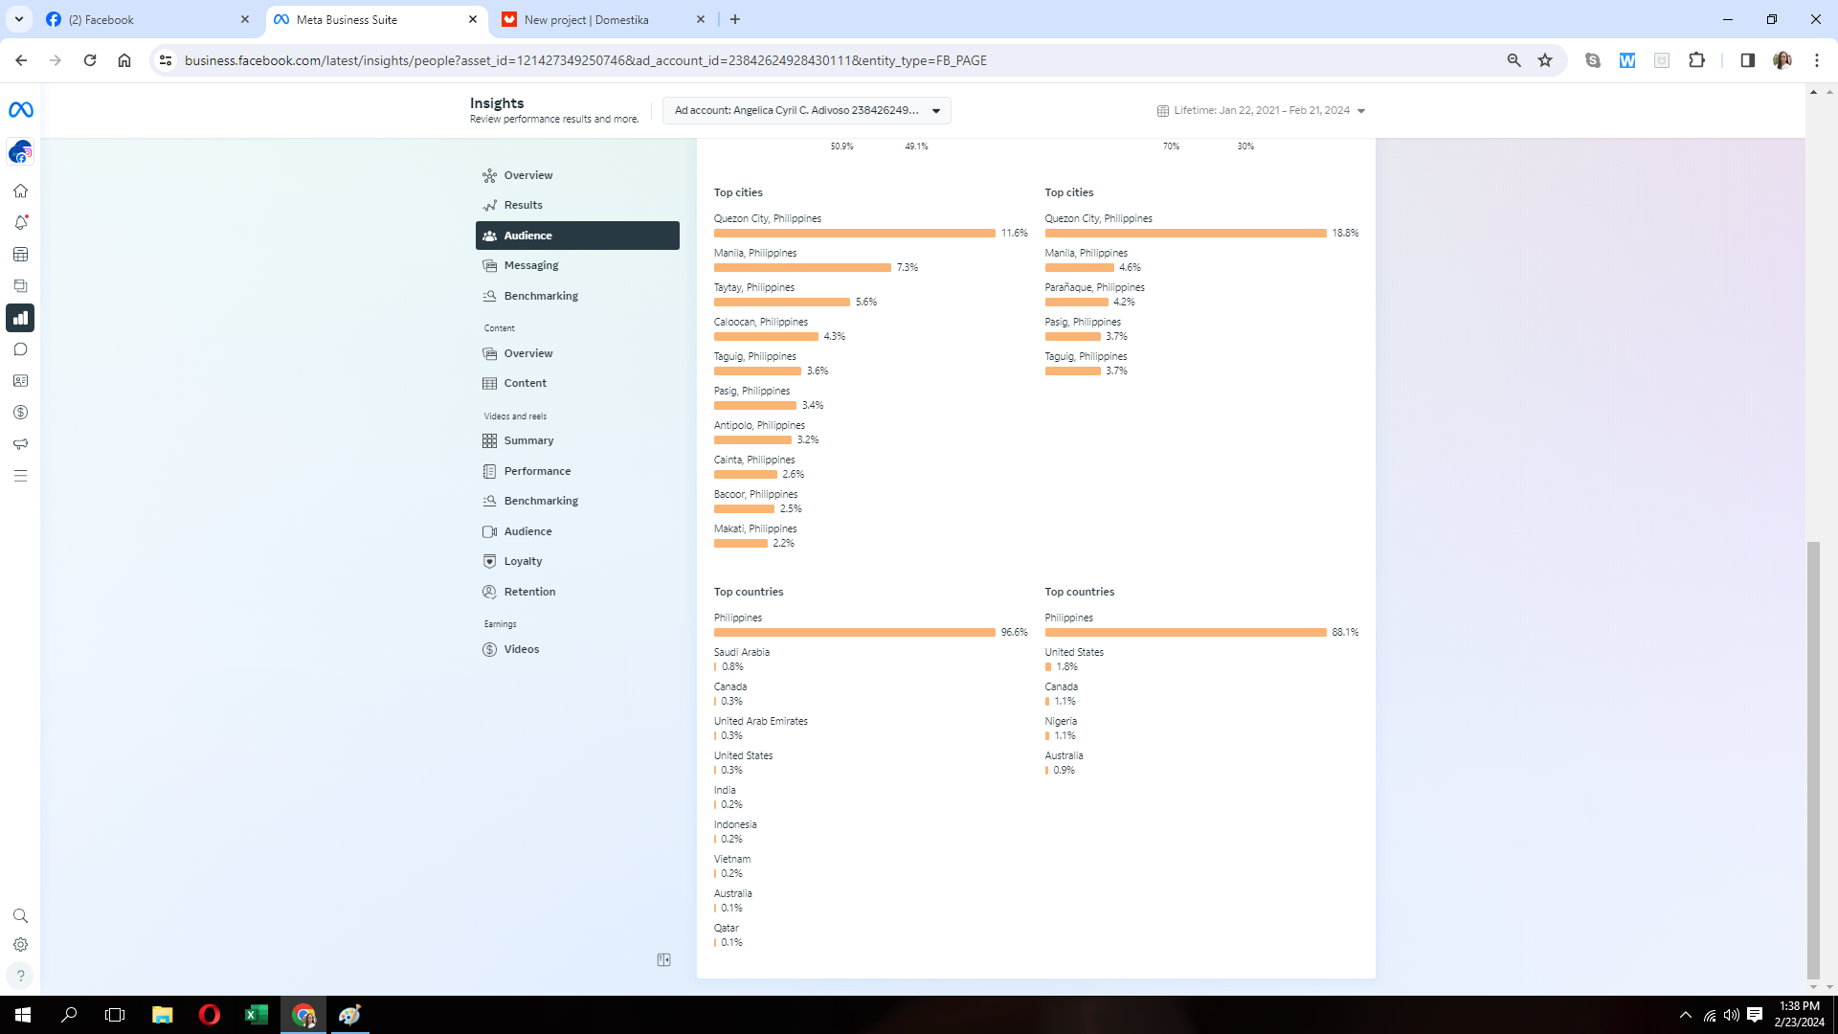Collapse the Insights navigation panel icon

[x=664, y=960]
